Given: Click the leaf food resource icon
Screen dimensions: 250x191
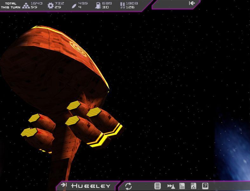Looking at the screenshot, I should tap(74, 5).
